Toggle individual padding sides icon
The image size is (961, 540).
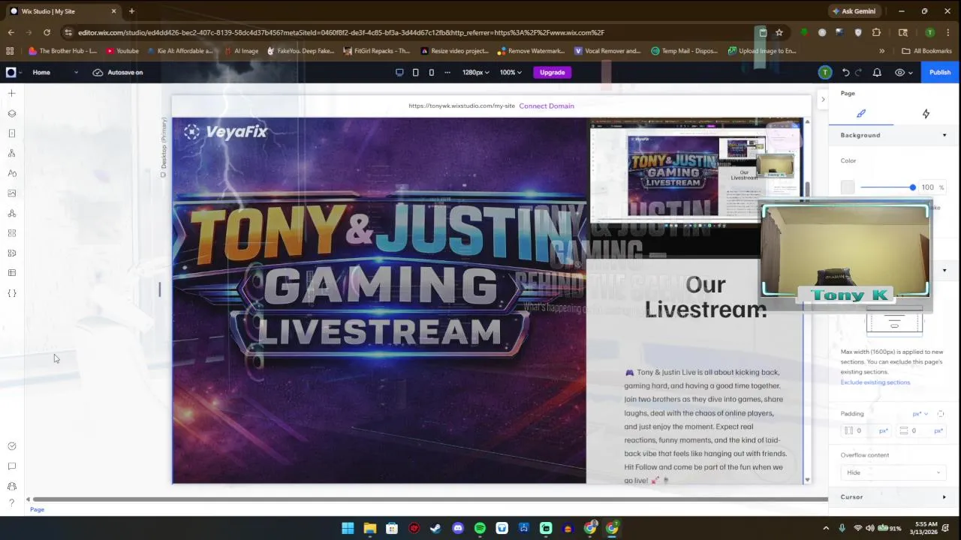(941, 414)
